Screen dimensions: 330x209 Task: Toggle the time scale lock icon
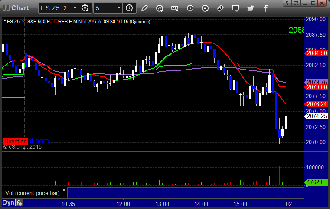[x=19, y=203]
